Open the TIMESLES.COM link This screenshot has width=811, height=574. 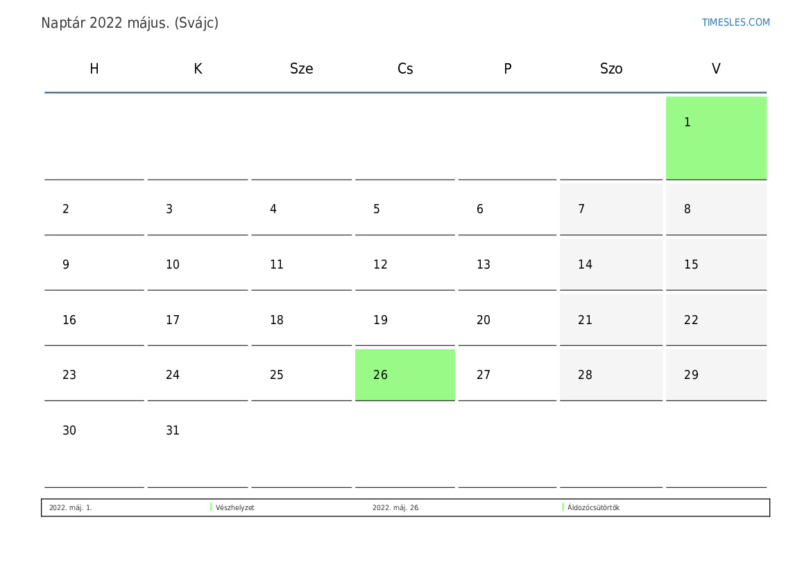735,22
